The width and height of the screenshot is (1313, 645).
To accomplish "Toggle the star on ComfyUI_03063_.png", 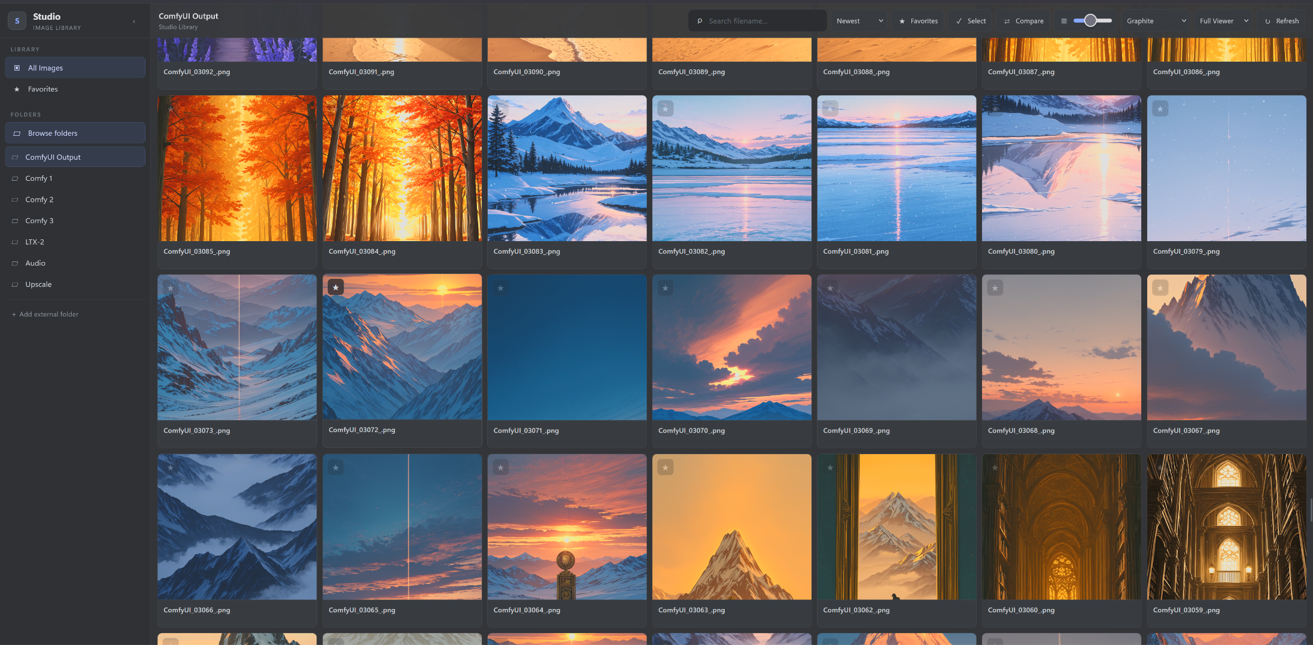I will click(x=665, y=468).
